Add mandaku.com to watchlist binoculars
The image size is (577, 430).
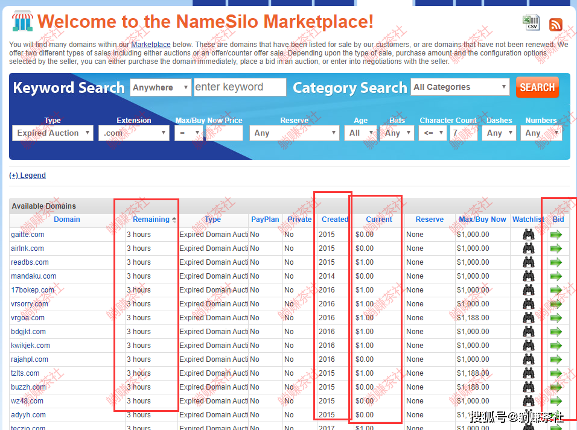point(529,276)
